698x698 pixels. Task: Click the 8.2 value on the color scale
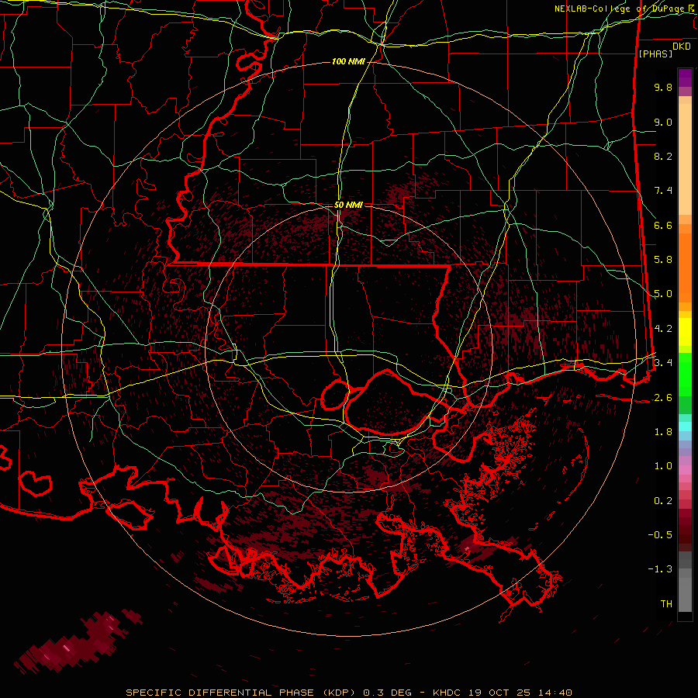coord(663,156)
